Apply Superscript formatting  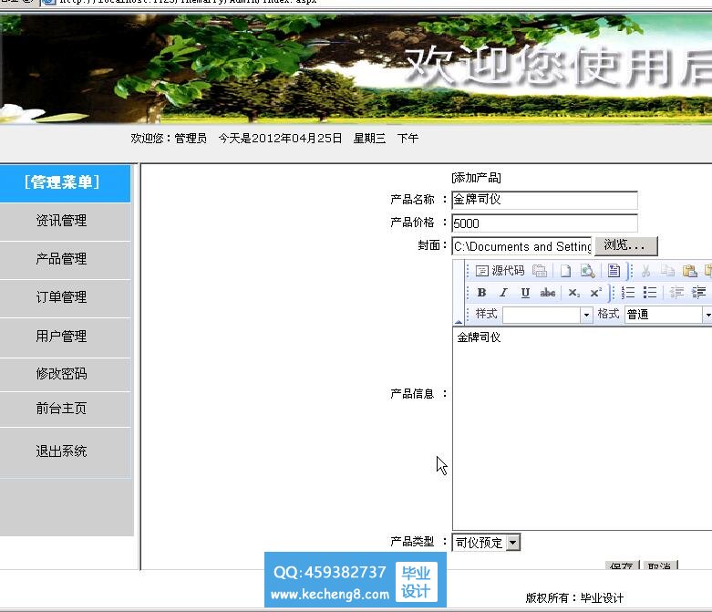pyautogui.click(x=595, y=293)
